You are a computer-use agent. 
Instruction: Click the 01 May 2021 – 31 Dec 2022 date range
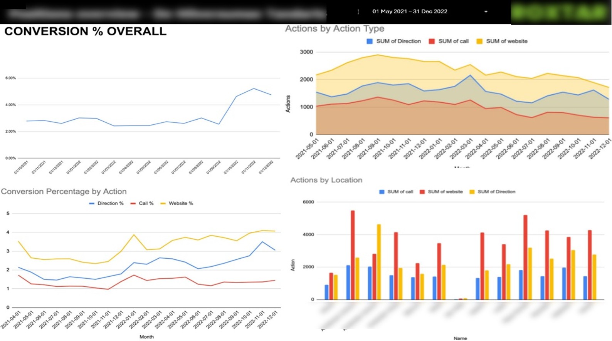pos(410,12)
